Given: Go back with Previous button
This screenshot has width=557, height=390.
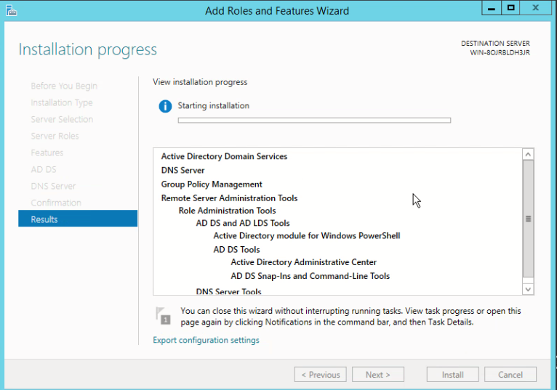Looking at the screenshot, I should (320, 375).
